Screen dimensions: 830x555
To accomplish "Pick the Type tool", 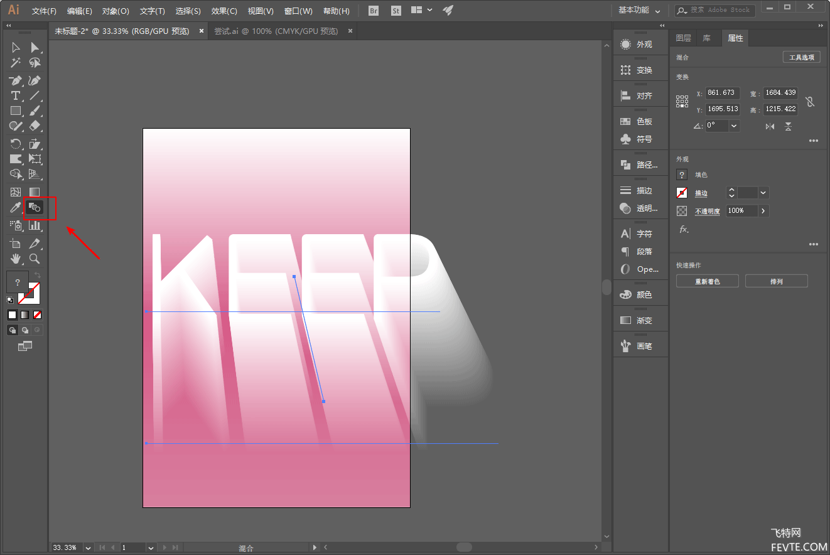I will click(16, 96).
